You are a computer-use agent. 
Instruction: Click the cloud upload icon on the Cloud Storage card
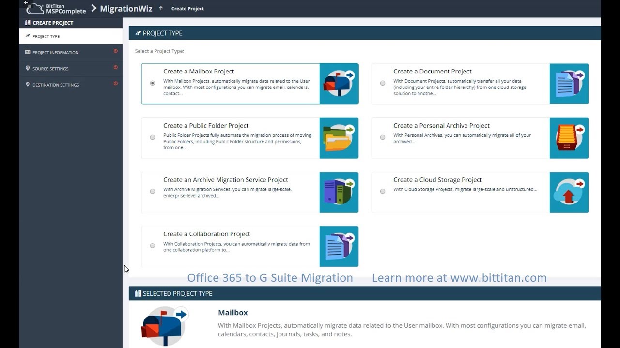pos(569,192)
